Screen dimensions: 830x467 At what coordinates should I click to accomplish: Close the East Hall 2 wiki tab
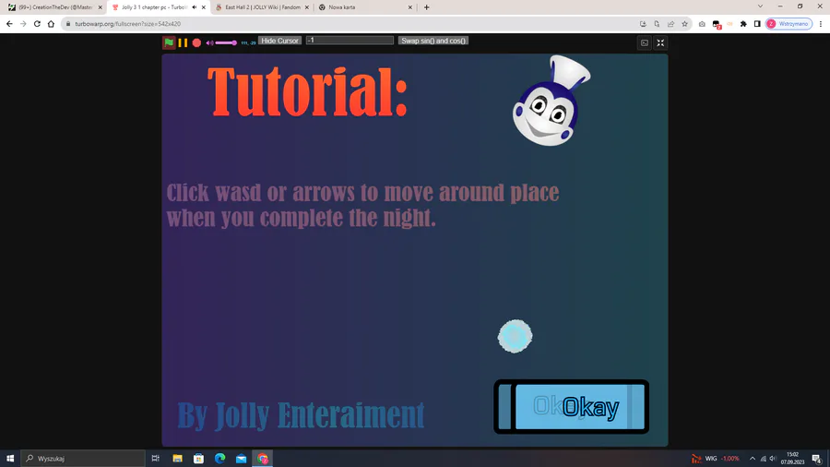pos(306,7)
